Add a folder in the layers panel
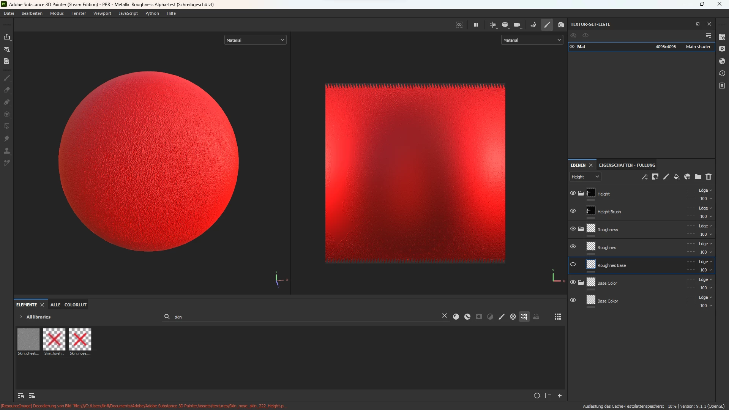Viewport: 729px width, 410px height. pyautogui.click(x=698, y=177)
